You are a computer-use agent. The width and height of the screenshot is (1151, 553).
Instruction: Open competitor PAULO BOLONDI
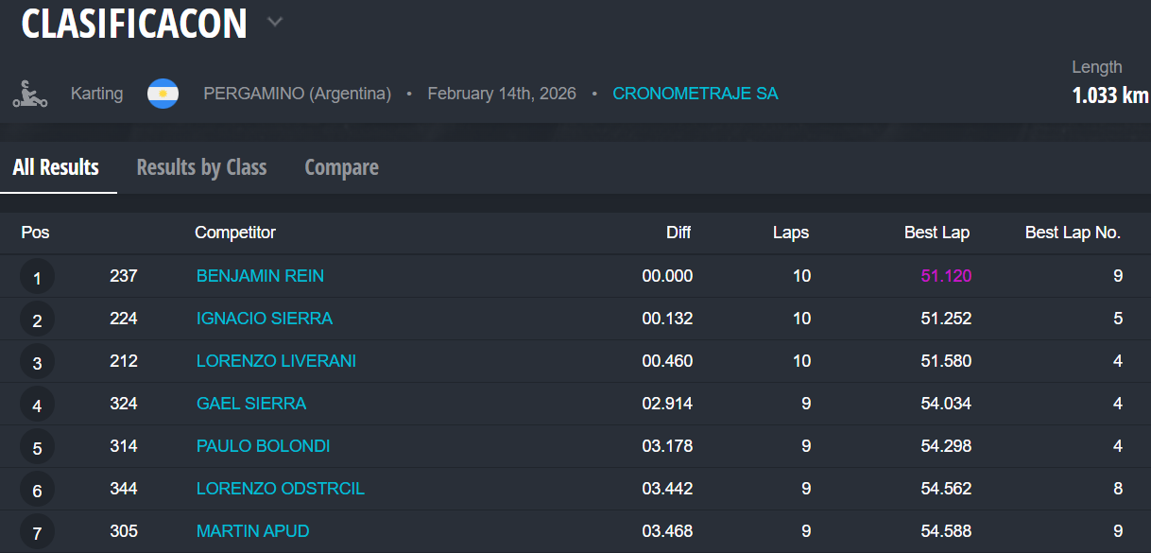263,446
